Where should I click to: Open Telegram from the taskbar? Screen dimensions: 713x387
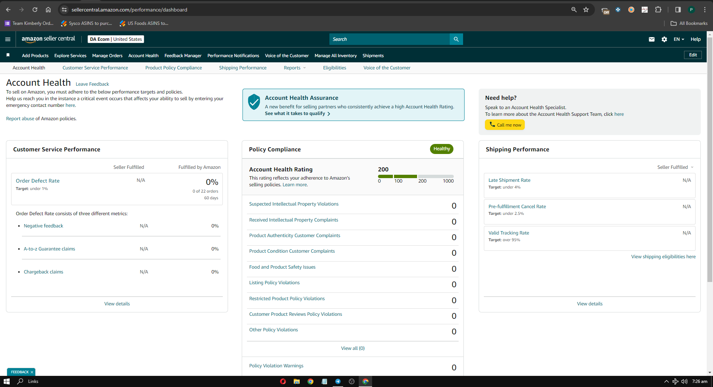pyautogui.click(x=338, y=381)
